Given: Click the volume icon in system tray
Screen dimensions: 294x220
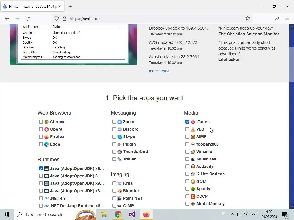Looking at the screenshot, I should click(246, 214).
